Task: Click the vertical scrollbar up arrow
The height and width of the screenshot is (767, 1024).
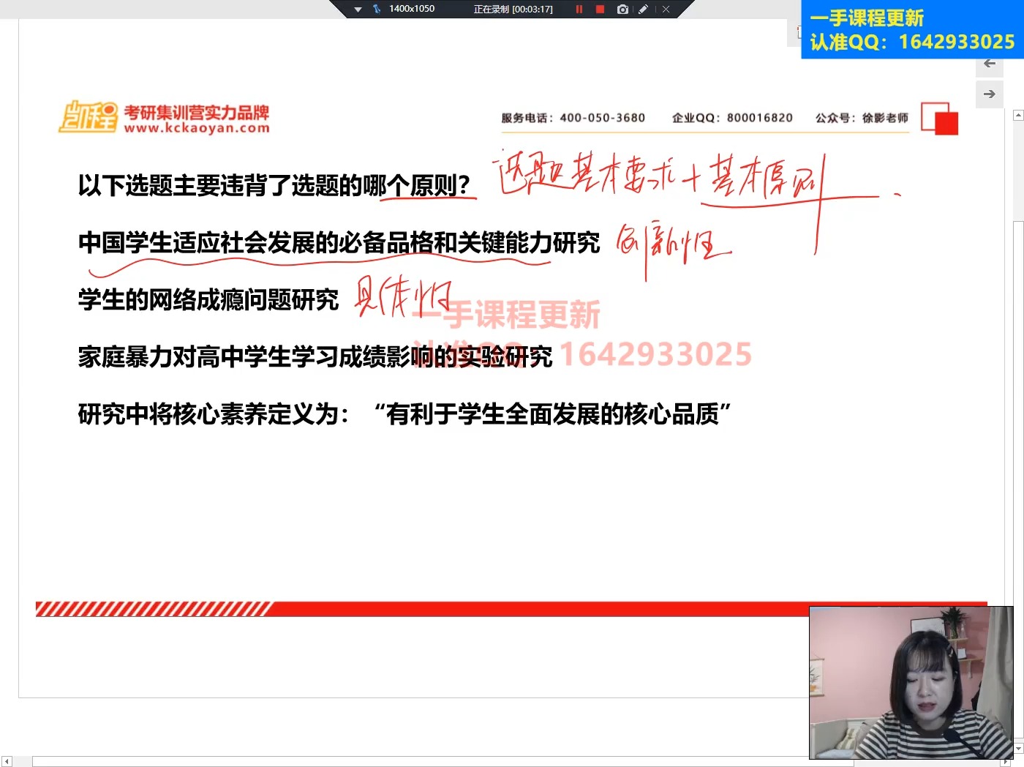Action: click(1018, 116)
